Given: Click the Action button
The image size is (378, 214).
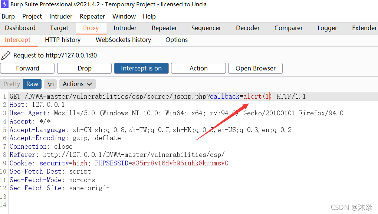Looking at the screenshot, I should pyautogui.click(x=198, y=69).
